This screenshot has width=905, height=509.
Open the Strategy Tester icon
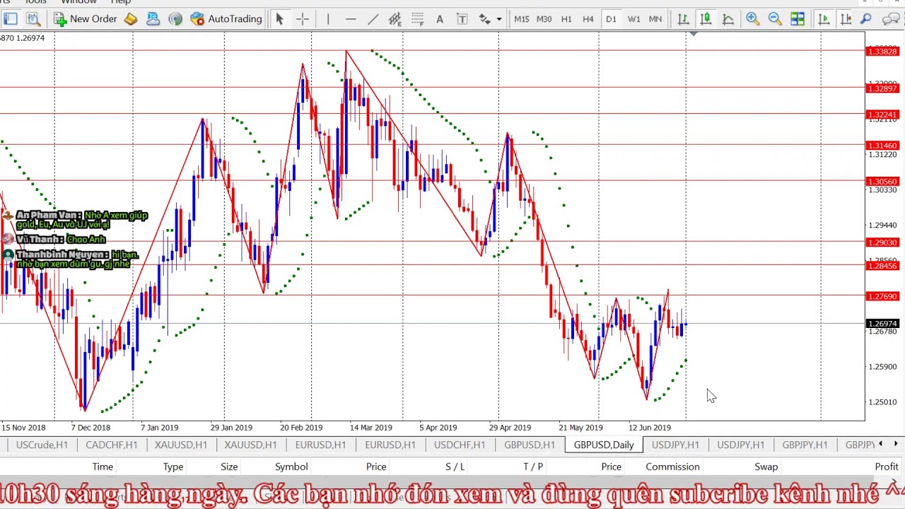[33, 19]
